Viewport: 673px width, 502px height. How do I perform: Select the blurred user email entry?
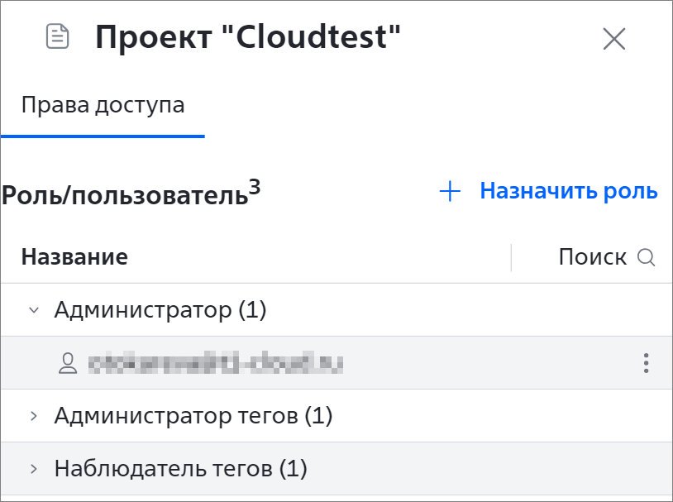pos(216,363)
